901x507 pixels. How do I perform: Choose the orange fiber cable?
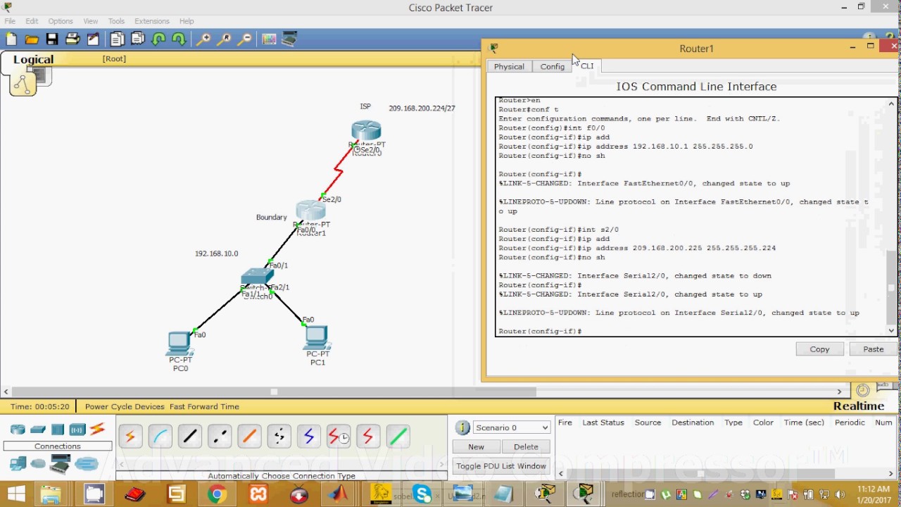pyautogui.click(x=249, y=437)
